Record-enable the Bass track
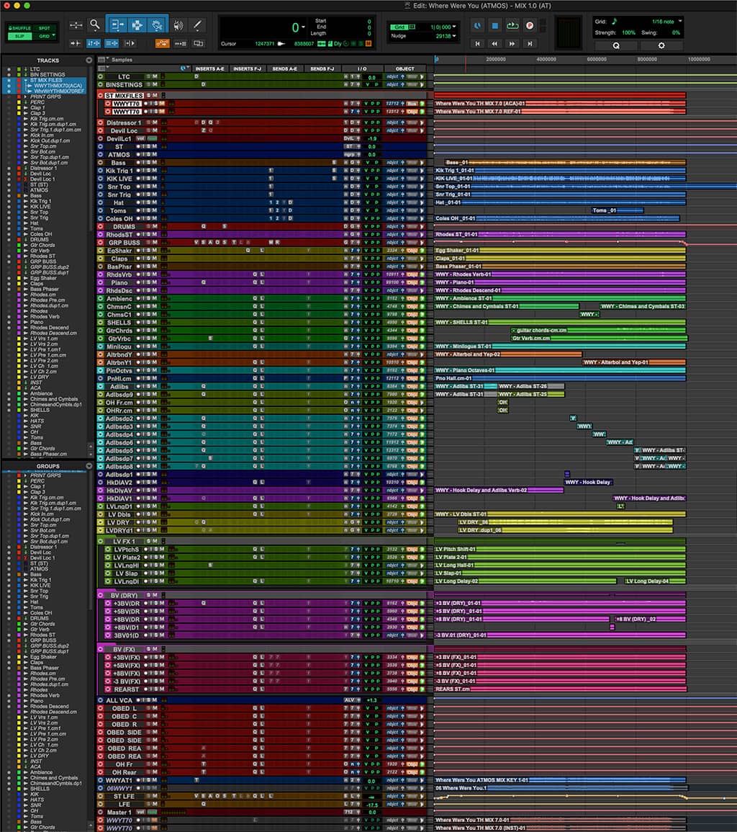Screen dimensions: 737x832 138,163
